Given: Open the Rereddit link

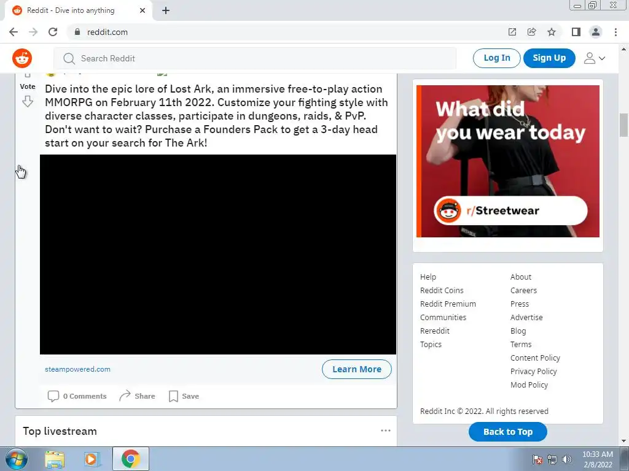Looking at the screenshot, I should point(435,331).
